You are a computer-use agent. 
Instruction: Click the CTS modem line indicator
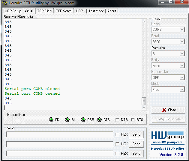pyautogui.click(x=99, y=119)
